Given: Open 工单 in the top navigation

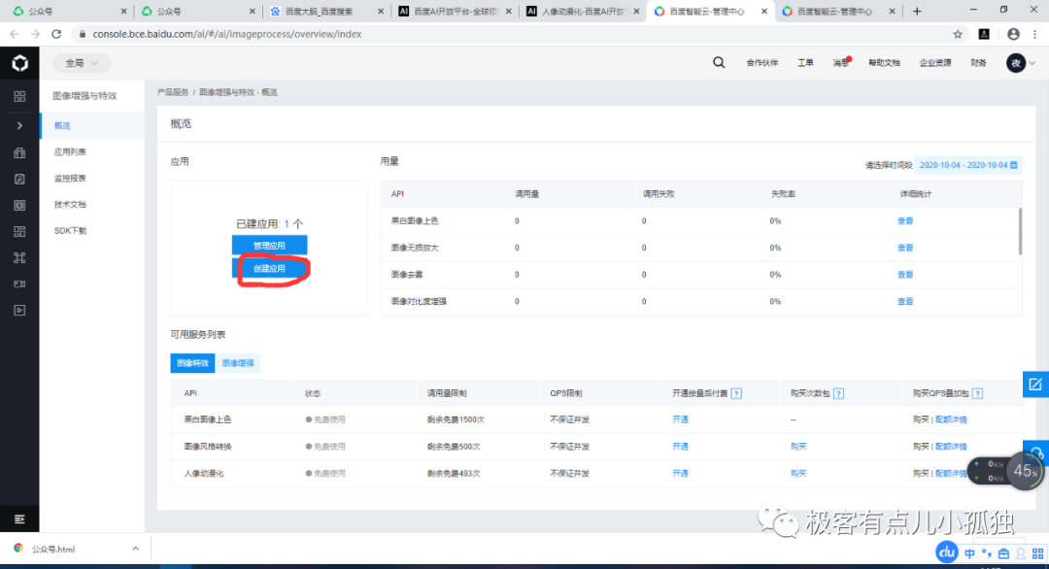Looking at the screenshot, I should pyautogui.click(x=805, y=63).
